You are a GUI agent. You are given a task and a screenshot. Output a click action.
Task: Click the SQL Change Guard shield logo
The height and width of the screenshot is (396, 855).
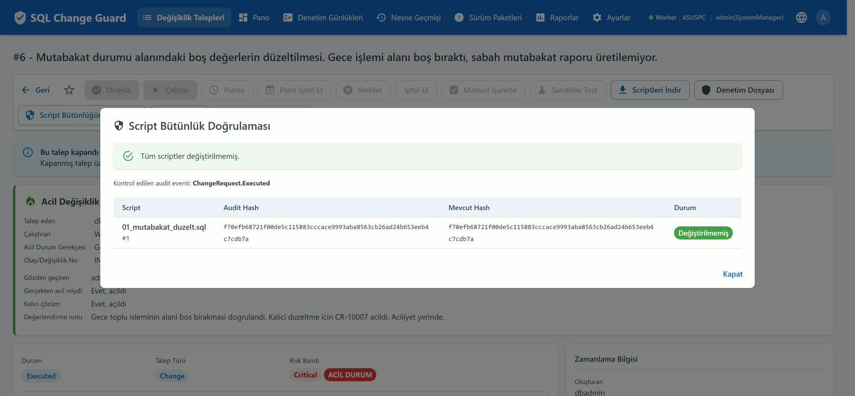click(x=20, y=17)
